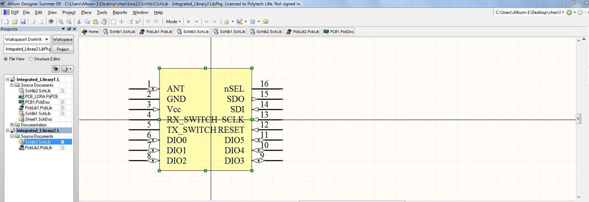Viewport: 589px width, 202px height.
Task: Select PcbLib2.PcbLib in the project tree
Action: pyautogui.click(x=38, y=147)
